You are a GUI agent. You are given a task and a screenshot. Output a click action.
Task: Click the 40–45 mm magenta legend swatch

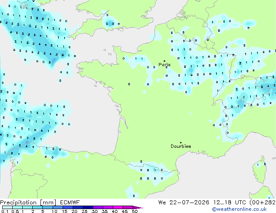point(118,207)
